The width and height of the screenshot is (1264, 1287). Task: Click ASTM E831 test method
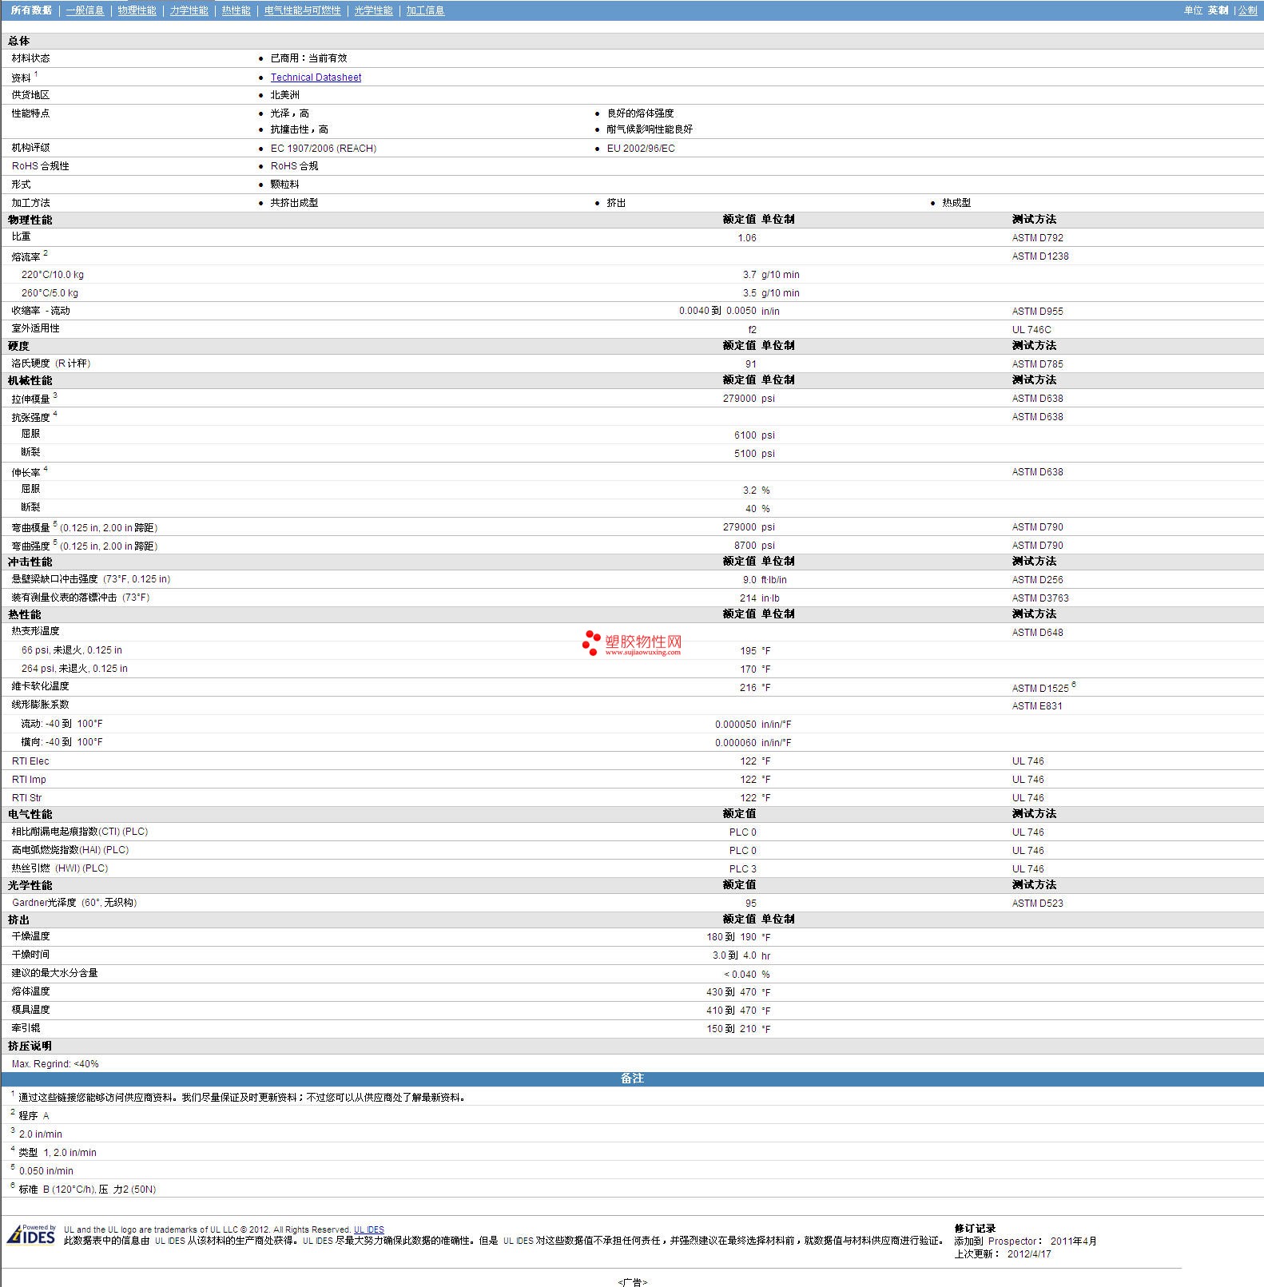[1036, 706]
